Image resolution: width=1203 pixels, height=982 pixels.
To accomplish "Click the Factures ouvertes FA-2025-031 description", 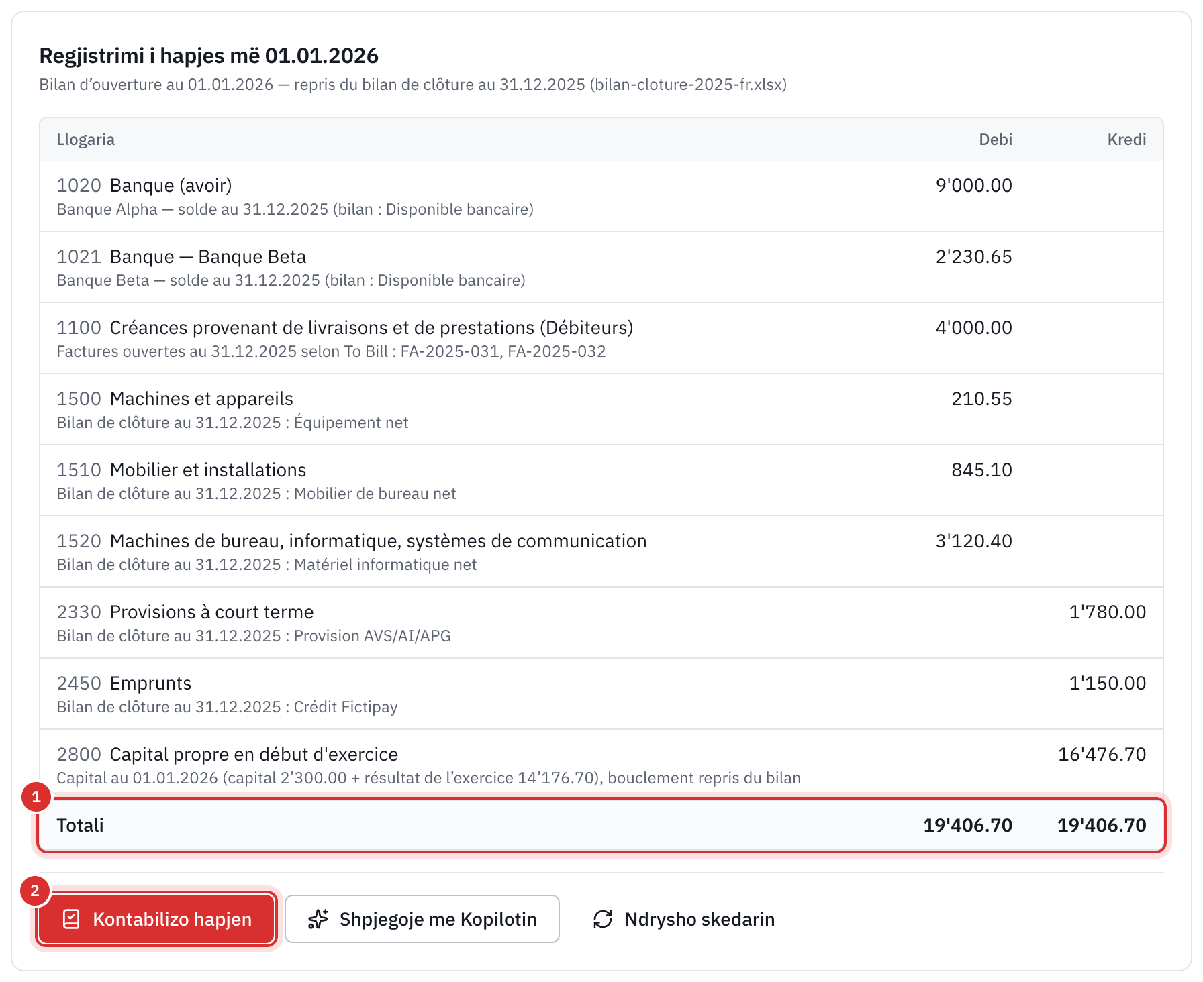I will point(331,351).
